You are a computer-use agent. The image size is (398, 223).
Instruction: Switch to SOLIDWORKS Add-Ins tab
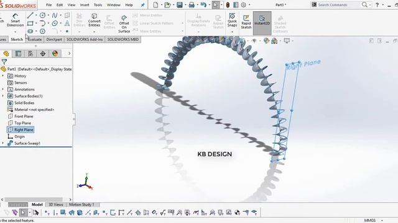pos(85,40)
